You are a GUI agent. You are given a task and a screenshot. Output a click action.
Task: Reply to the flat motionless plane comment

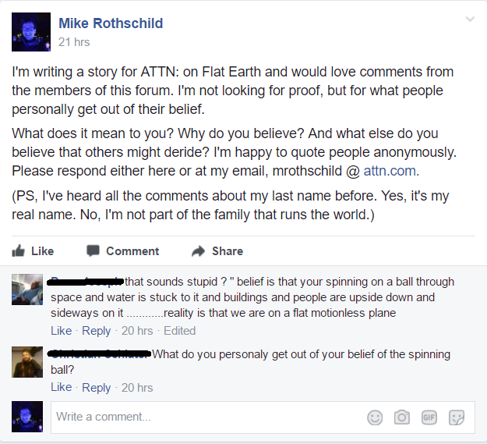click(x=97, y=331)
